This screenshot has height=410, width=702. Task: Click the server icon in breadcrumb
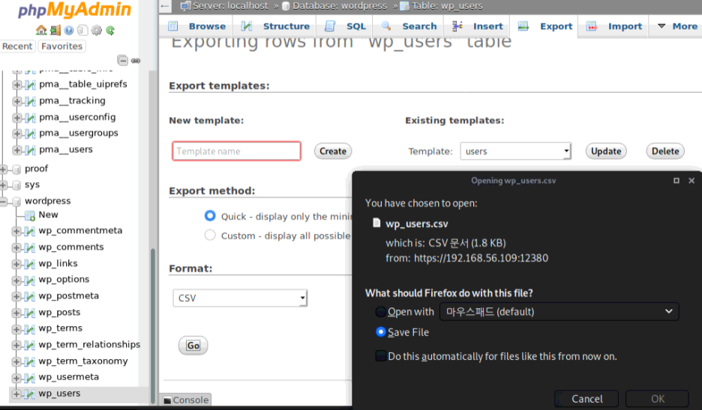(185, 6)
